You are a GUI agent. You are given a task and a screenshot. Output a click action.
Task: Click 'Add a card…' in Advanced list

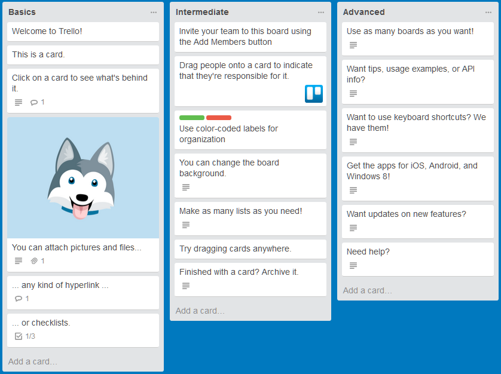[368, 290]
